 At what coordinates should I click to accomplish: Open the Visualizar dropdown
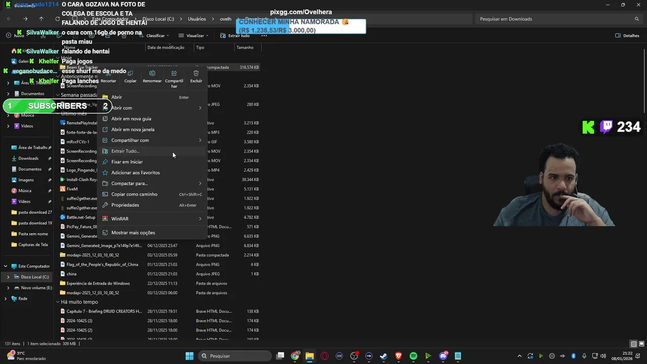click(x=195, y=35)
